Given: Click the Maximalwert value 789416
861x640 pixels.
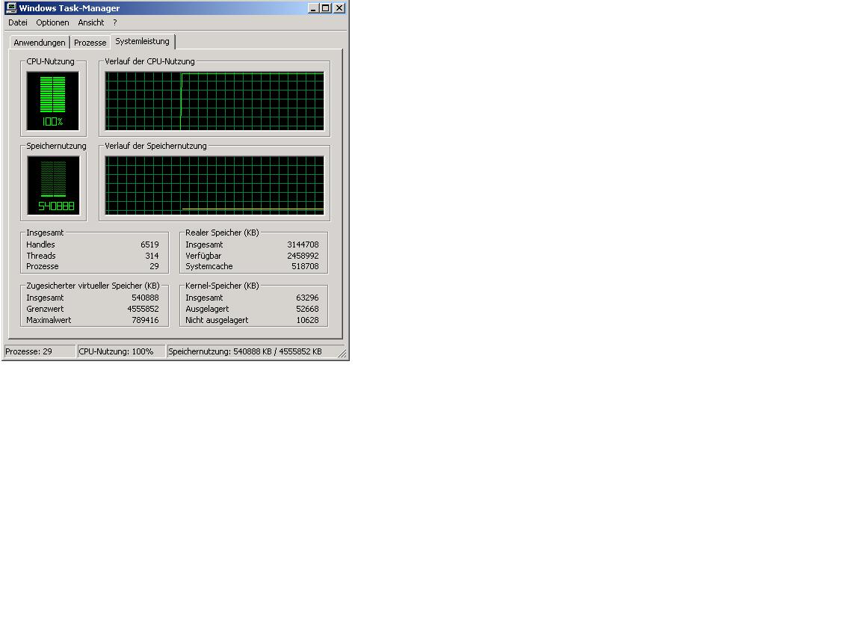Looking at the screenshot, I should point(145,320).
